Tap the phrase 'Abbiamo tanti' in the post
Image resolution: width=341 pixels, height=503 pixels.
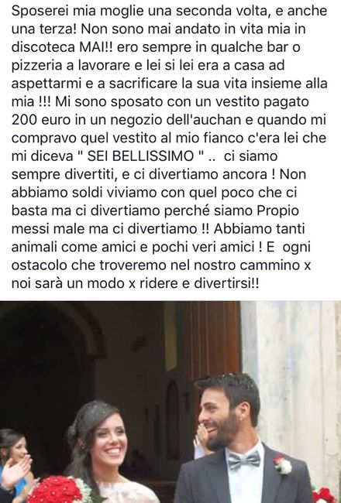pos(260,229)
